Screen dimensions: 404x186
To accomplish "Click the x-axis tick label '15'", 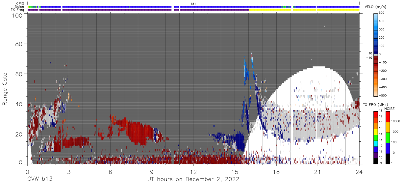I will [x=235, y=172].
